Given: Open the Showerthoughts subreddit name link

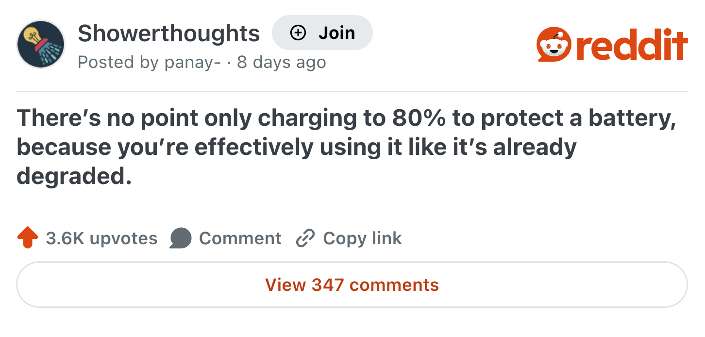Looking at the screenshot, I should click(168, 33).
